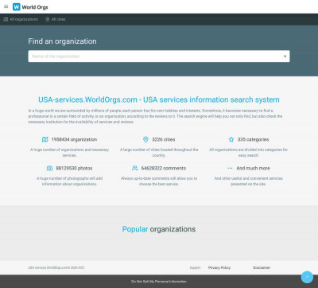318x288 pixels.
Task: Go to All cities
Action: coord(56,19)
